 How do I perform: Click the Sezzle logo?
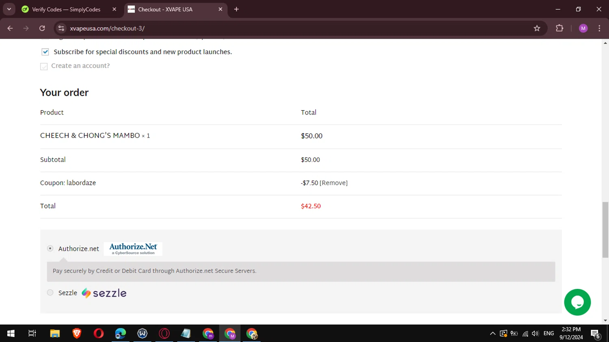[x=104, y=293]
